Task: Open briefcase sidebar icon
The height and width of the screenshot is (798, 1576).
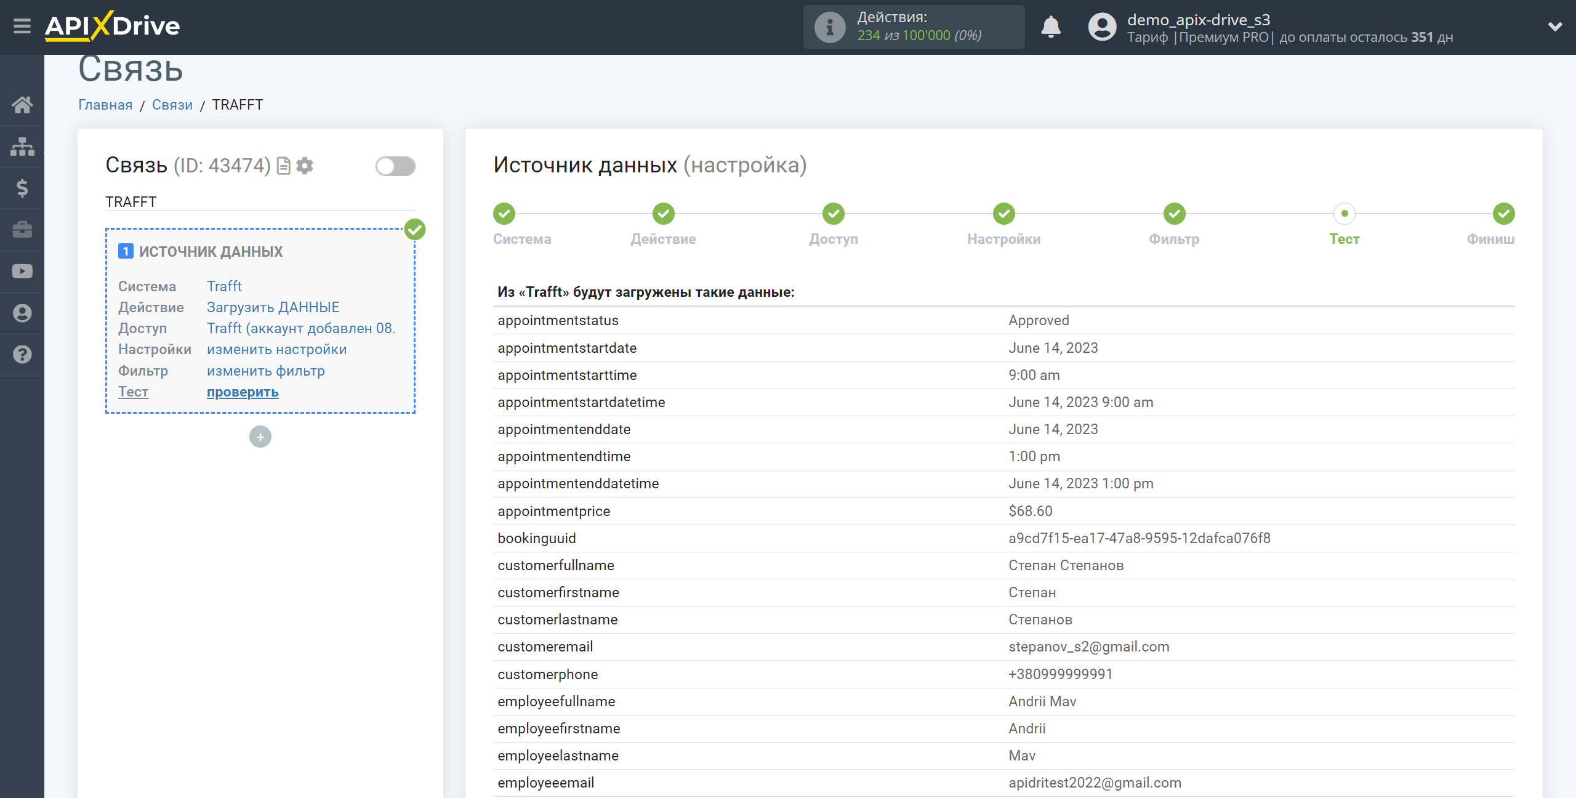Action: coord(22,230)
